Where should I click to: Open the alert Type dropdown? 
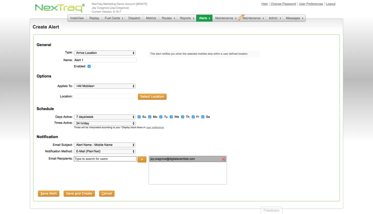tap(104, 53)
